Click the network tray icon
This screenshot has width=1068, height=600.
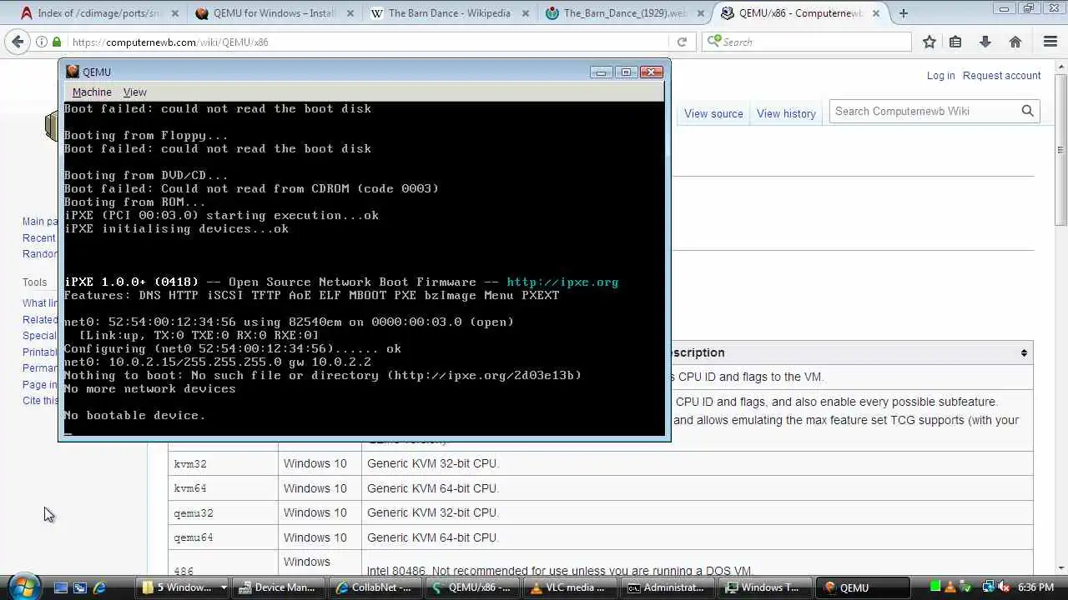(989, 587)
